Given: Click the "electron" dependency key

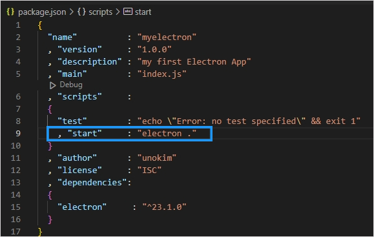Looking at the screenshot, I should (82, 207).
